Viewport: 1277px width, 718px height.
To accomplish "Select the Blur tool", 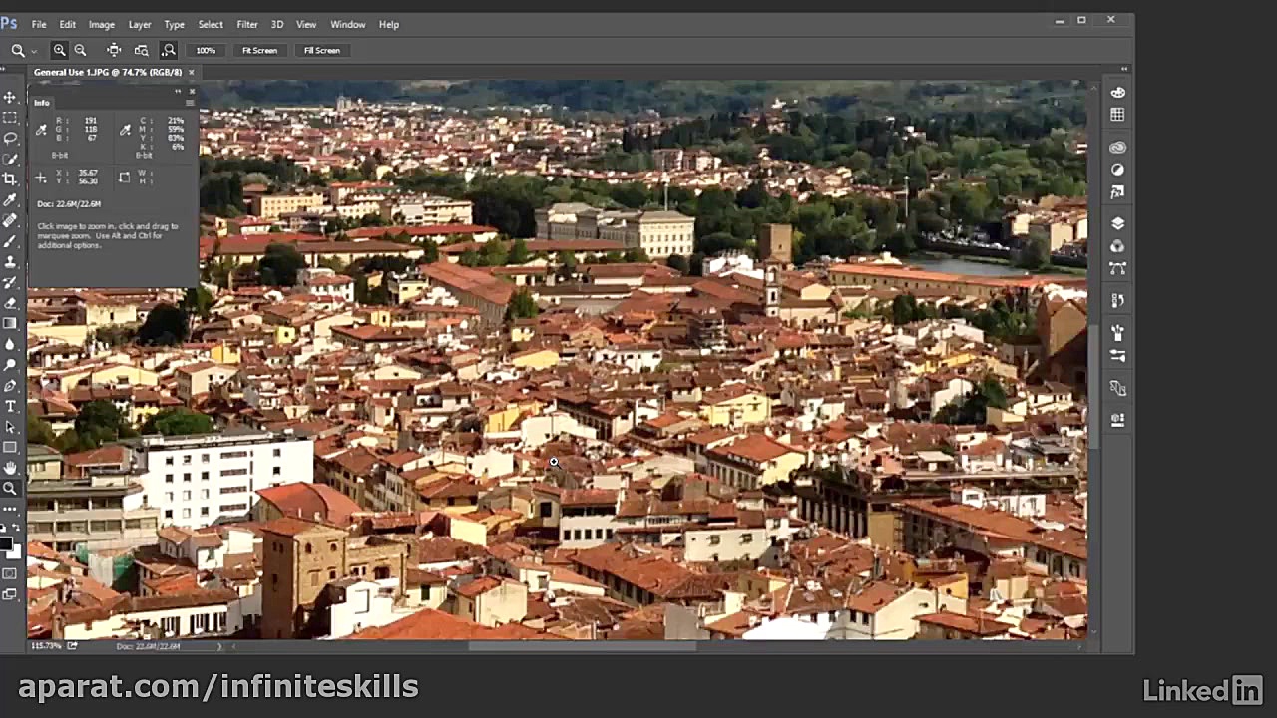I will click(10, 344).
